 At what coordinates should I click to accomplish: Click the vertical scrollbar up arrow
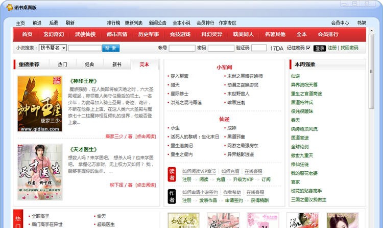(372, 31)
